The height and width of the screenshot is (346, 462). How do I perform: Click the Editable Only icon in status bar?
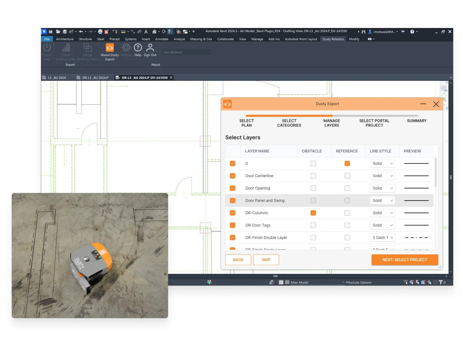(x=271, y=282)
